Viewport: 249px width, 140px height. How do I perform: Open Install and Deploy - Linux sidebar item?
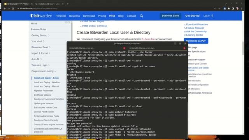pyautogui.click(x=46, y=78)
